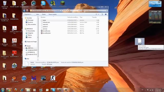The width and height of the screenshot is (164, 92).
Task: Select EXTERNO (I:) drive in sidebar
Action: click(x=31, y=52)
